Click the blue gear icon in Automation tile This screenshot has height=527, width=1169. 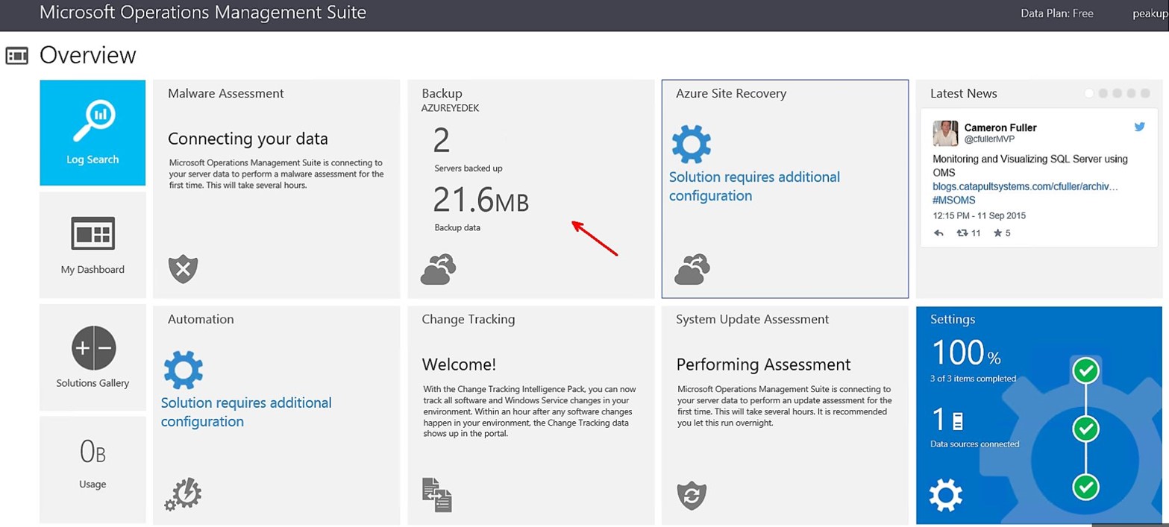[x=183, y=370]
